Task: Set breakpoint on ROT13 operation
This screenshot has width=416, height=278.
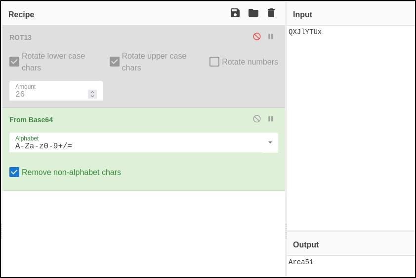Action: click(x=270, y=36)
